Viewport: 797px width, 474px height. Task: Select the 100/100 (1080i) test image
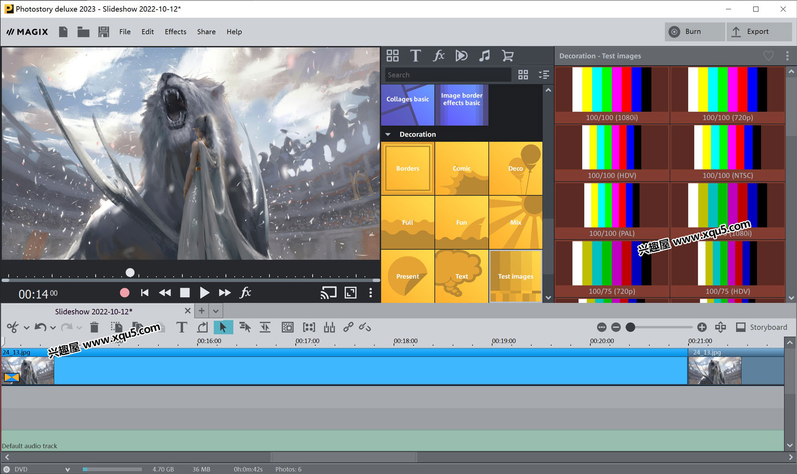click(612, 95)
